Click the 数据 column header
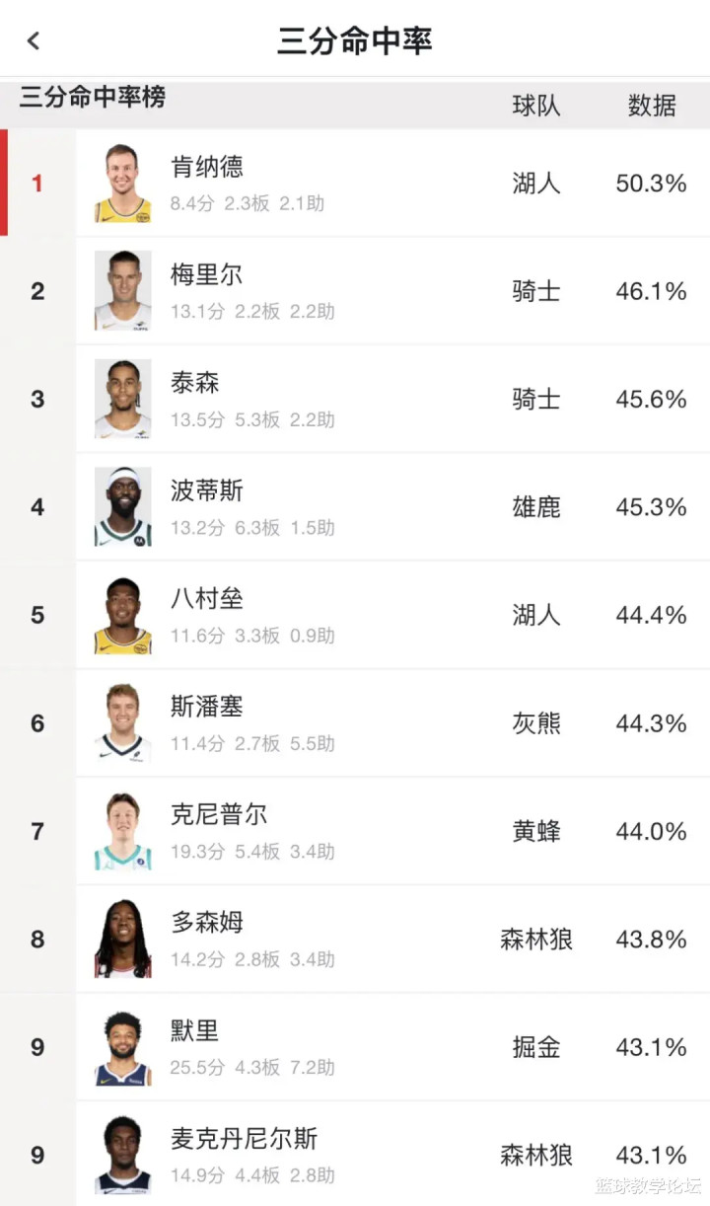Viewport: 710px width, 1206px height. coord(652,106)
